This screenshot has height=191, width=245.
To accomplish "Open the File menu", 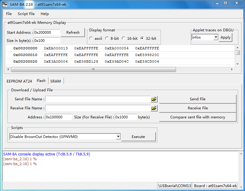I will pyautogui.click(x=9, y=14).
